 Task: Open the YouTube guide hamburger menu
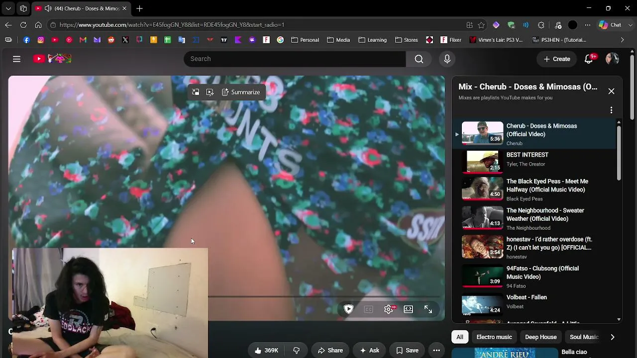coord(16,59)
